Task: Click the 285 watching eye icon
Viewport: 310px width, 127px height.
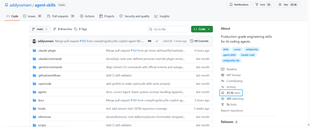Action: click(x=222, y=99)
